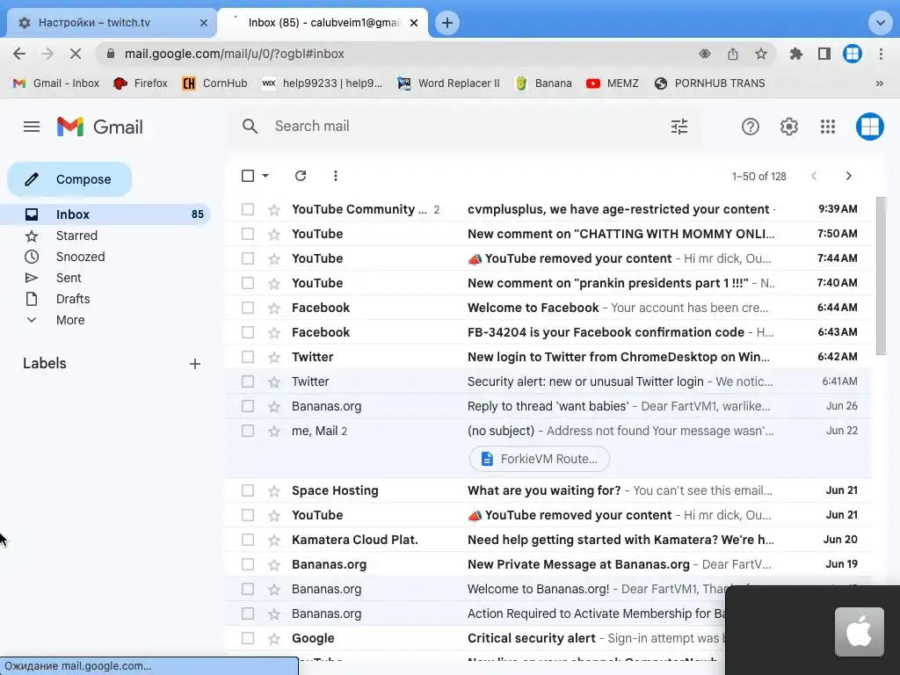Select the YouTube Community email checkbox
Viewport: 900px width, 675px height.
click(x=248, y=209)
